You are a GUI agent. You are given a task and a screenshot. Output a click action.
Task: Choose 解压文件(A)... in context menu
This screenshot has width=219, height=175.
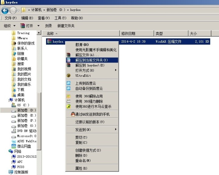[92, 55]
